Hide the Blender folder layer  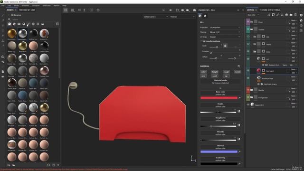[248, 90]
